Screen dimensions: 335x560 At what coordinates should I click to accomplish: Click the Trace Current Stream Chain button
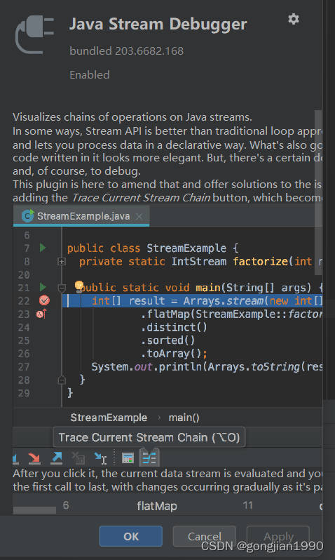(149, 458)
